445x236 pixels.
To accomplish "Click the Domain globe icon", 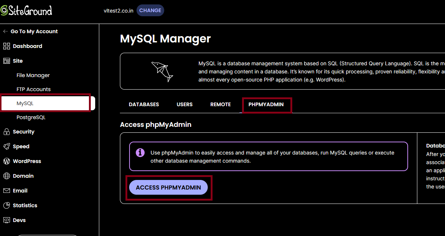I will click(x=7, y=176).
